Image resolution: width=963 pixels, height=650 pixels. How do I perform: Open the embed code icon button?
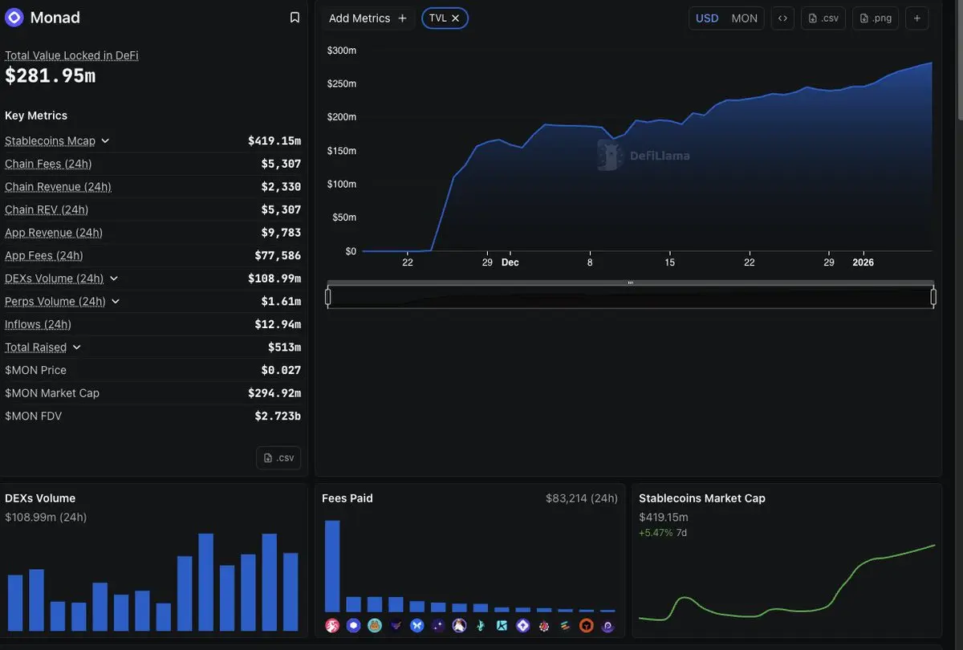point(782,18)
